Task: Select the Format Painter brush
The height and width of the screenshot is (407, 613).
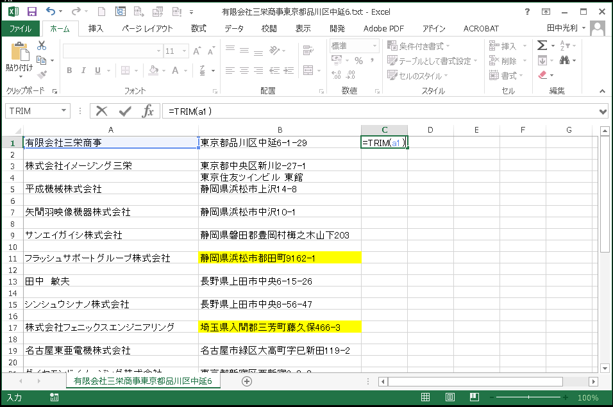Action: tap(42, 74)
